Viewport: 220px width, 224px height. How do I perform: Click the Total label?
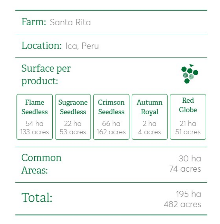(37, 198)
